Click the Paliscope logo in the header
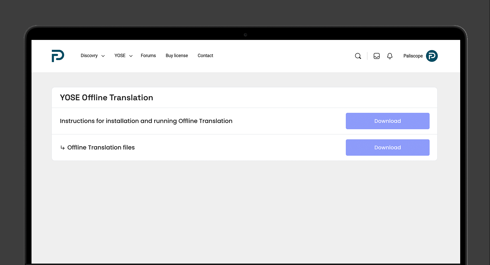Image resolution: width=490 pixels, height=265 pixels. click(x=58, y=56)
